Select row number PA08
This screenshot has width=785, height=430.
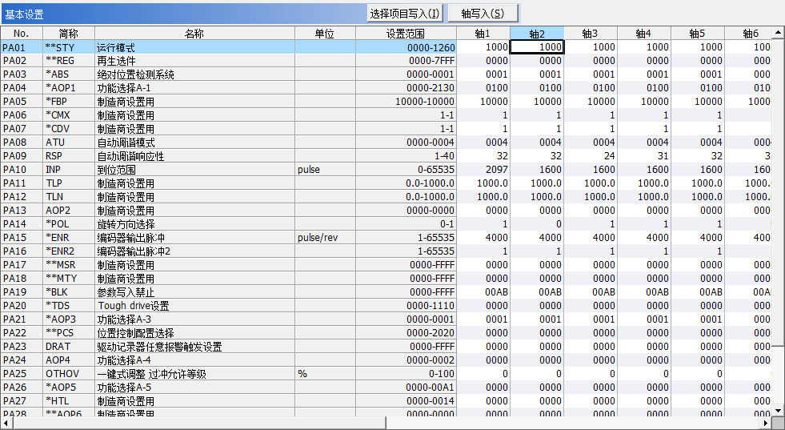[x=21, y=143]
